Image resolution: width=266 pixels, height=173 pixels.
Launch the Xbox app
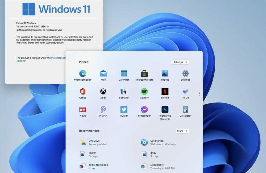103,92
